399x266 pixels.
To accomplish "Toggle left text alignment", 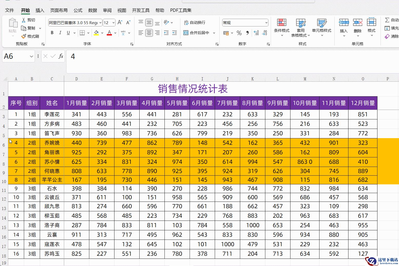I will pos(141,33).
